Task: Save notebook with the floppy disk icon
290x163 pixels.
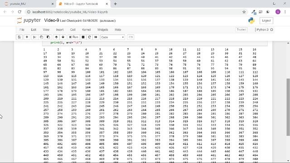Action: click(19, 37)
